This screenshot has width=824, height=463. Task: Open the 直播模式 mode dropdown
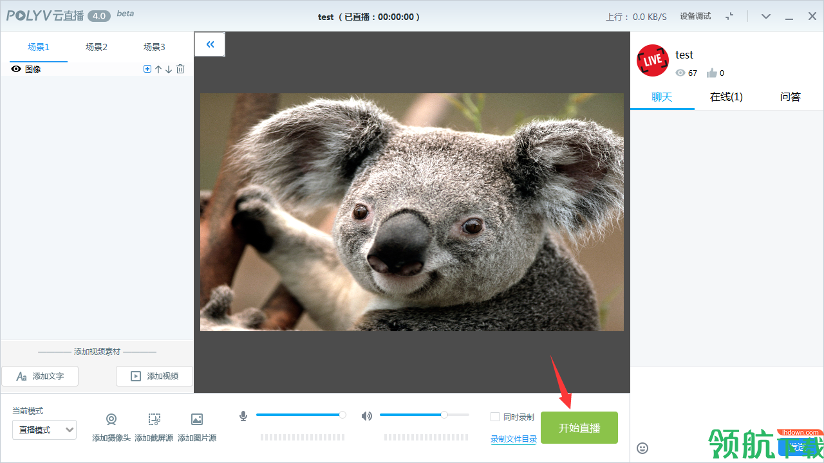point(44,430)
